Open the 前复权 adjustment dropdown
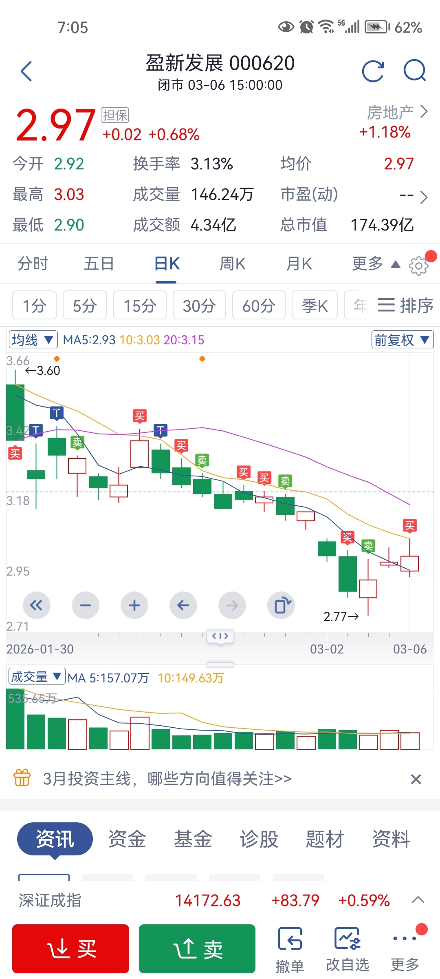Viewport: 440px width, 979px height. click(x=402, y=340)
